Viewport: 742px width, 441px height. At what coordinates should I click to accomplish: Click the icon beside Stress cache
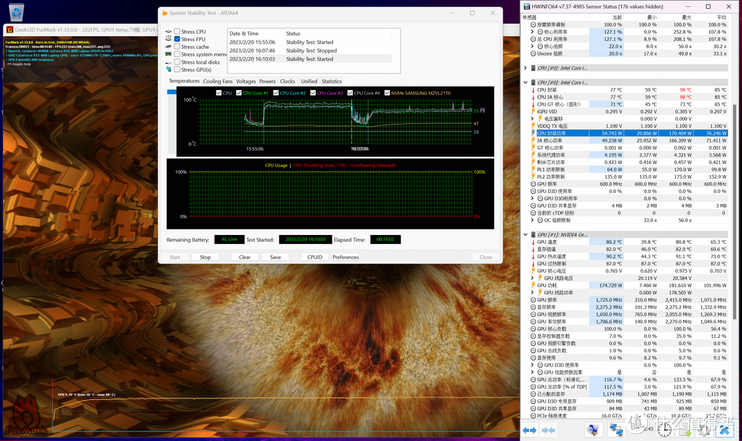coord(168,47)
